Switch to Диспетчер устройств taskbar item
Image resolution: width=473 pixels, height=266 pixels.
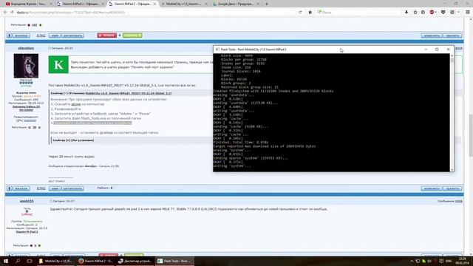tap(135, 261)
